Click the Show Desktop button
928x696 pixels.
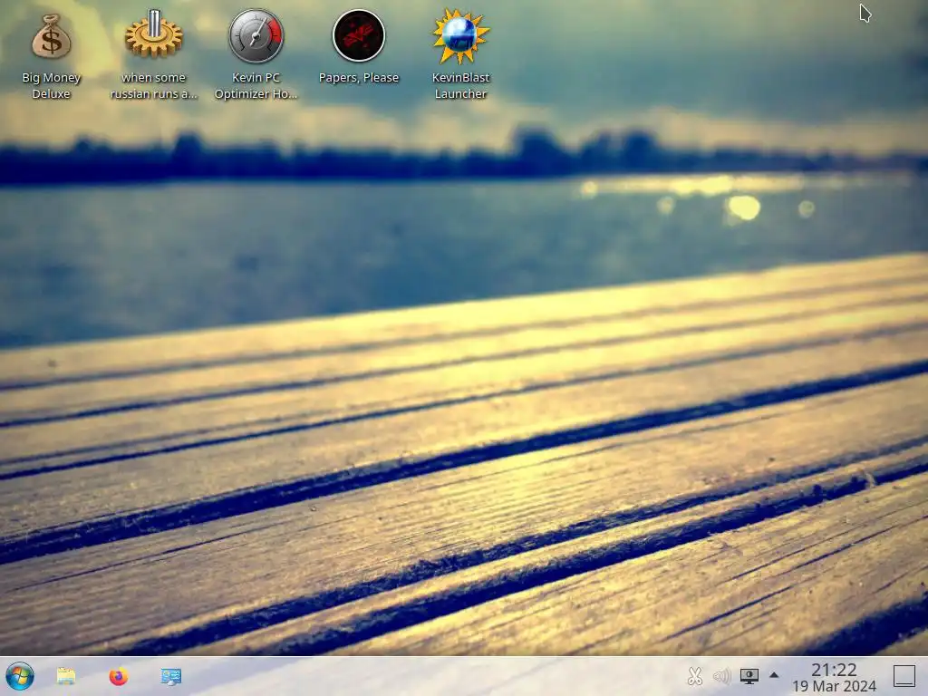click(904, 676)
